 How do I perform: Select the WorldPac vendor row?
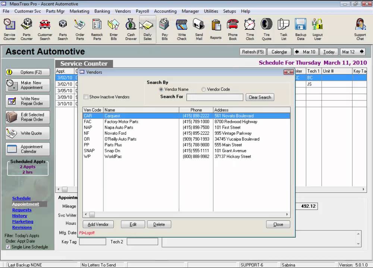click(x=186, y=156)
